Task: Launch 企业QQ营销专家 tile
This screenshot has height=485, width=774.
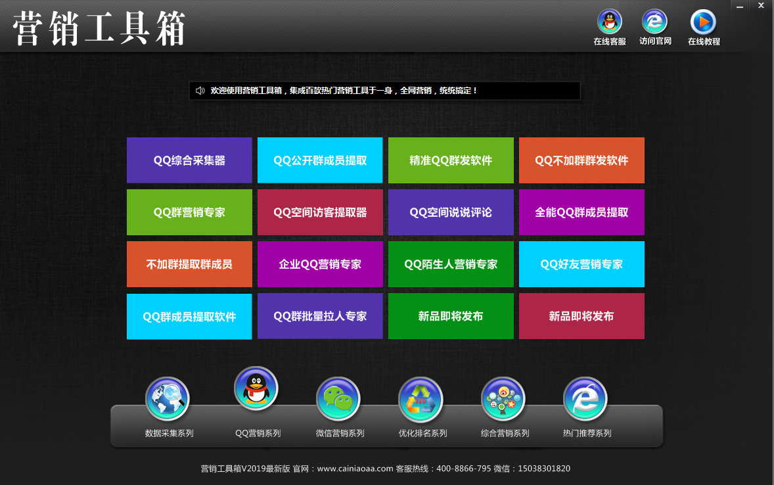Action: pos(321,264)
